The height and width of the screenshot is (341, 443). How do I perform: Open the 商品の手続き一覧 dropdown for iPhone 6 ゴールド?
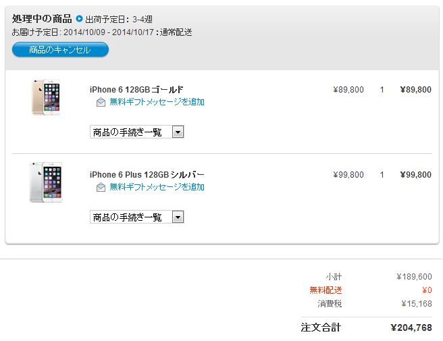click(x=136, y=132)
